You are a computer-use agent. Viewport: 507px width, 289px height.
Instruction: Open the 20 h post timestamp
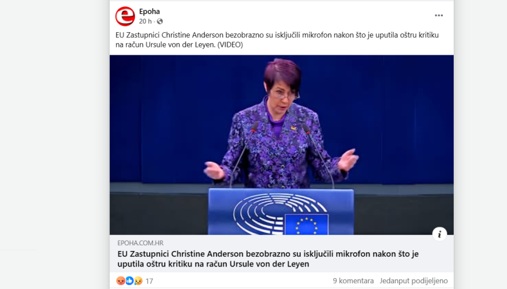pos(145,21)
